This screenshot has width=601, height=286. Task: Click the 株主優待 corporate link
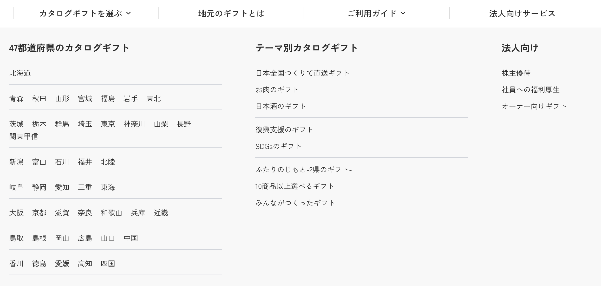click(x=516, y=73)
